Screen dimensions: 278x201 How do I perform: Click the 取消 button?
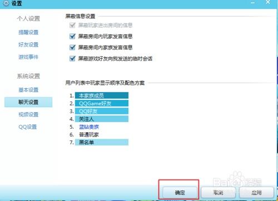click(219, 193)
